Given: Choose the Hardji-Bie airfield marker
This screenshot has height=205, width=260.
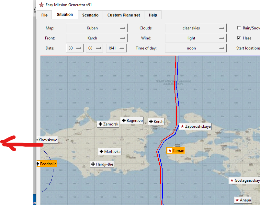Looking at the screenshot, I should [102, 164].
